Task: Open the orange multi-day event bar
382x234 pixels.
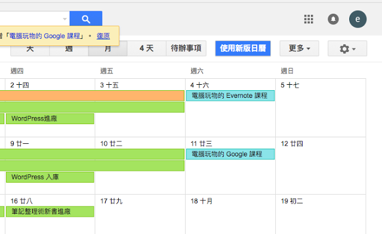Action: tap(92, 96)
